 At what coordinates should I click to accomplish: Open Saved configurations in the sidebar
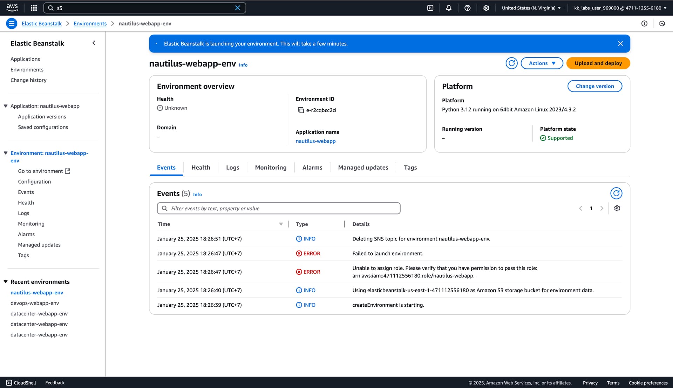(x=43, y=127)
